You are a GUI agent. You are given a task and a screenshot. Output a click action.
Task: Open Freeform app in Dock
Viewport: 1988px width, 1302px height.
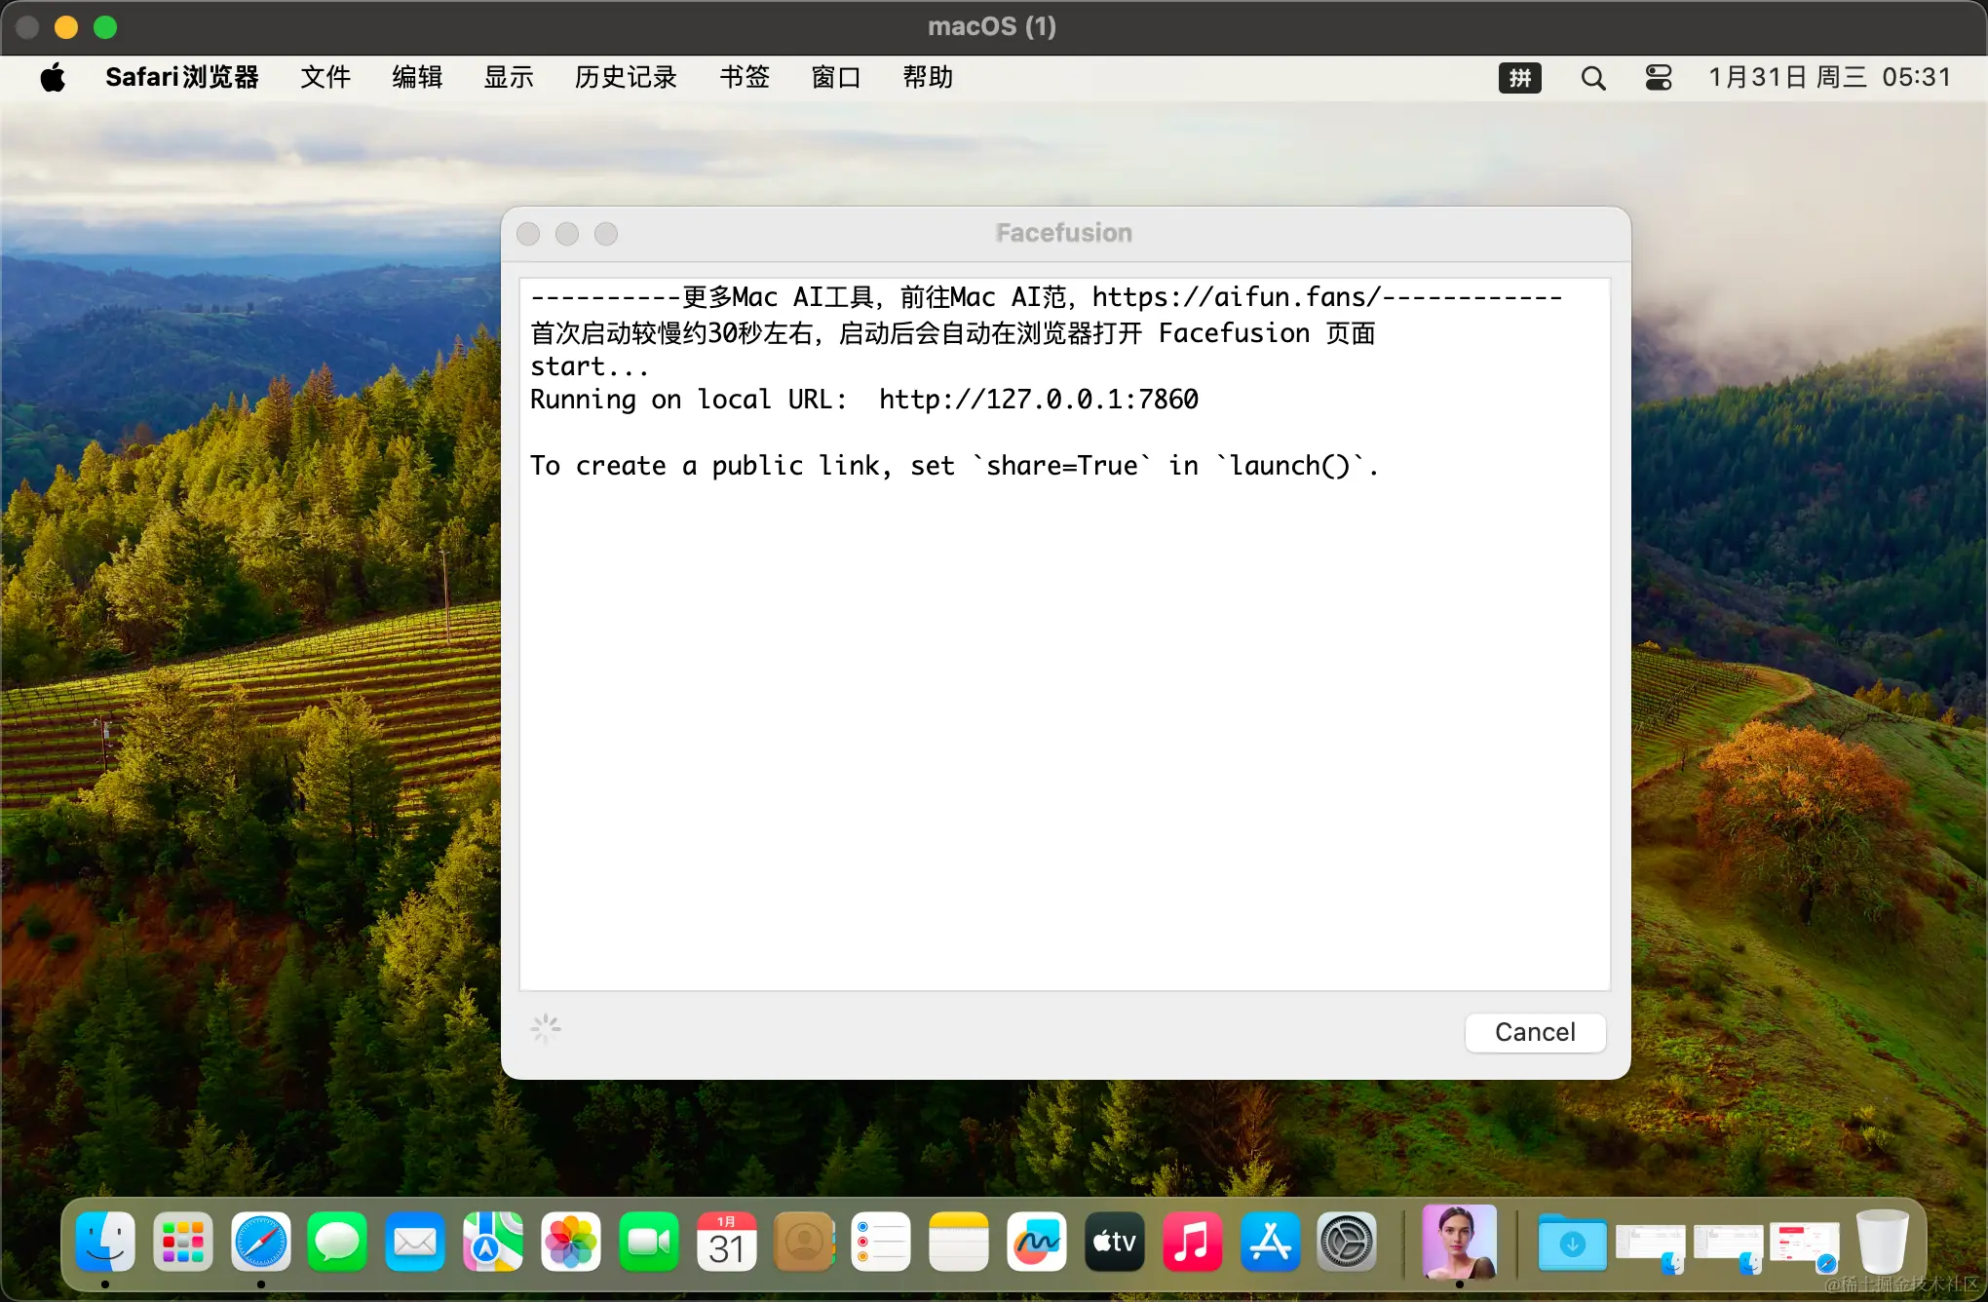coord(1037,1243)
